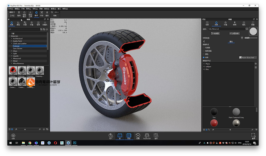Expand Cloth and Leather folder

click(12, 44)
